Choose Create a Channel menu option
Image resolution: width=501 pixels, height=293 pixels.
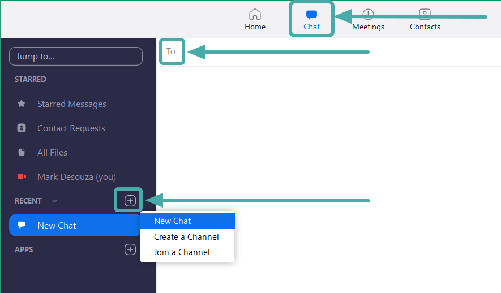[186, 237]
